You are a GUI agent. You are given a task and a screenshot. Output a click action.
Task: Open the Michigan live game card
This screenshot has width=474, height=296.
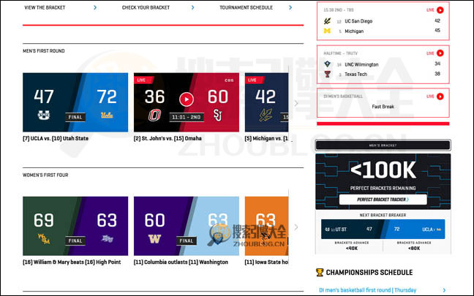(x=266, y=102)
